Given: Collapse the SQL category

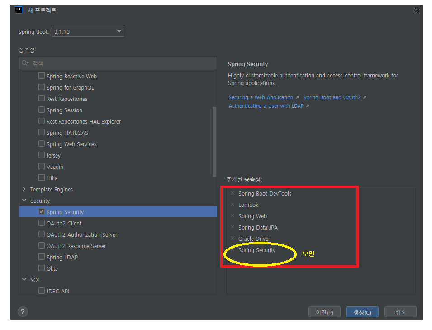Looking at the screenshot, I should [x=24, y=280].
